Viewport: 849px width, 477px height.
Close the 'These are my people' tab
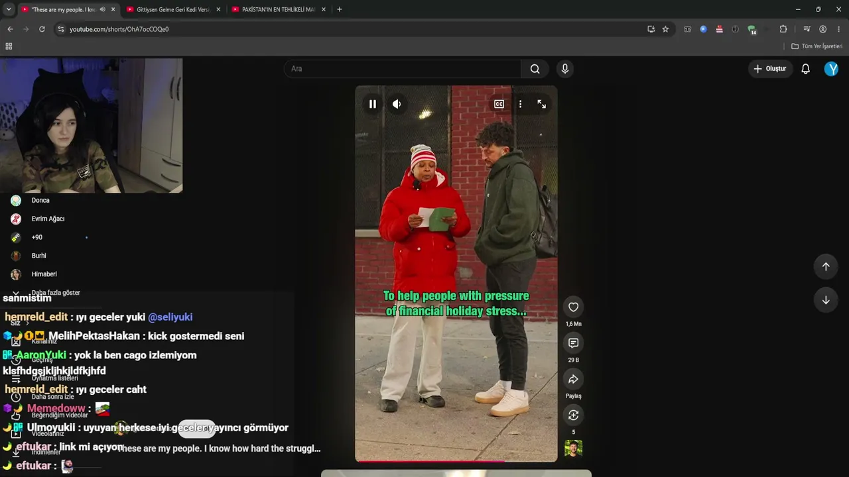coord(113,9)
